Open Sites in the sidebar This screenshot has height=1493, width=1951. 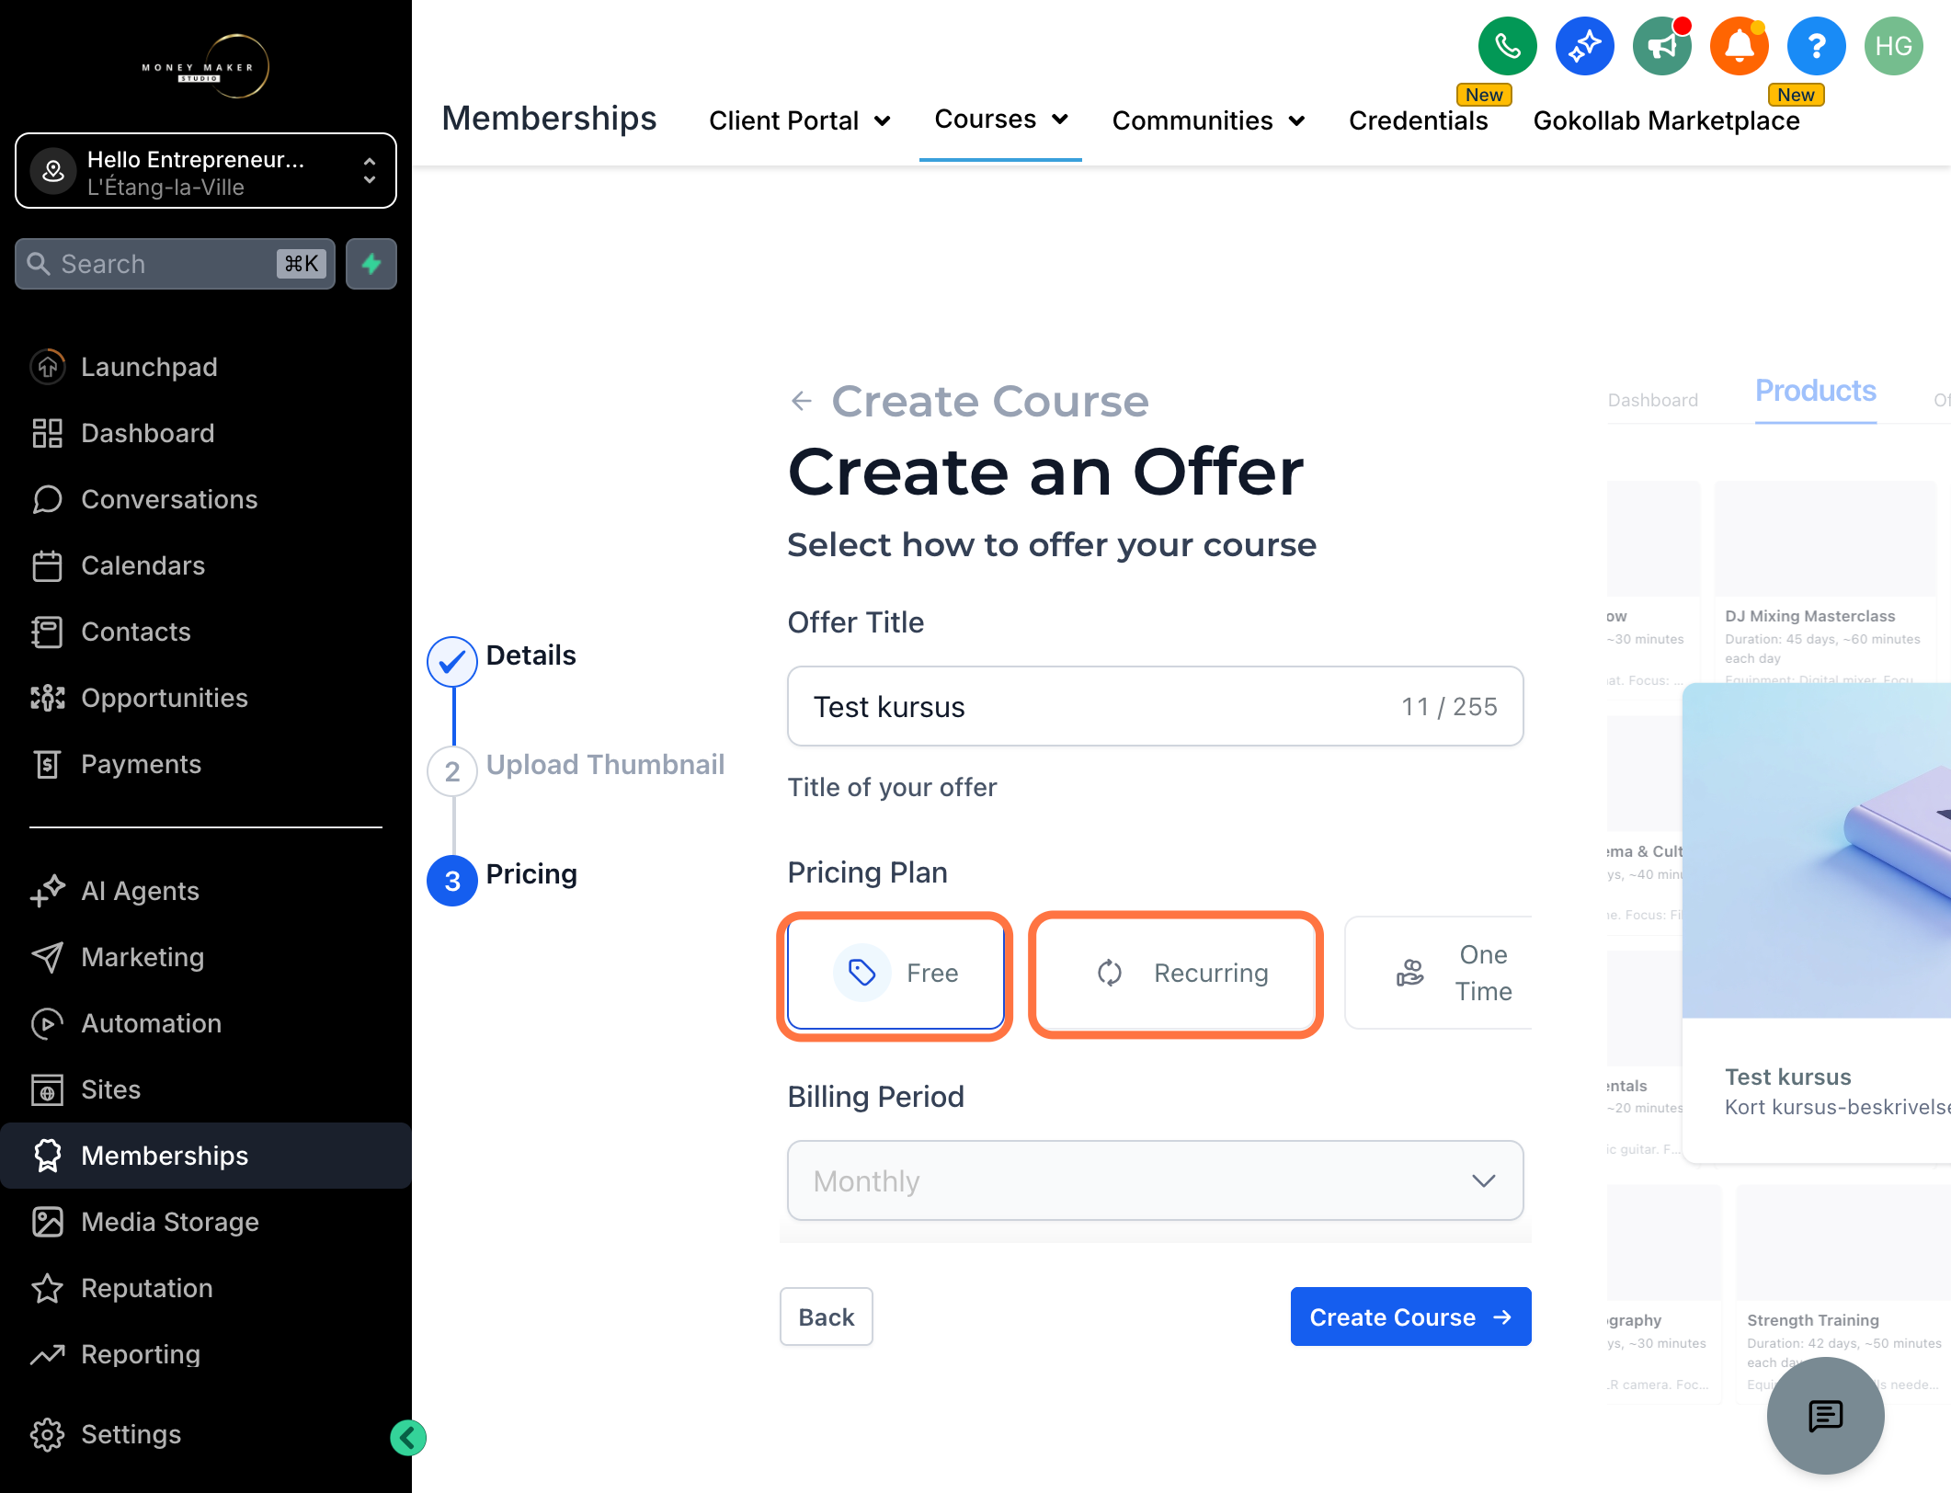[x=206, y=1089]
